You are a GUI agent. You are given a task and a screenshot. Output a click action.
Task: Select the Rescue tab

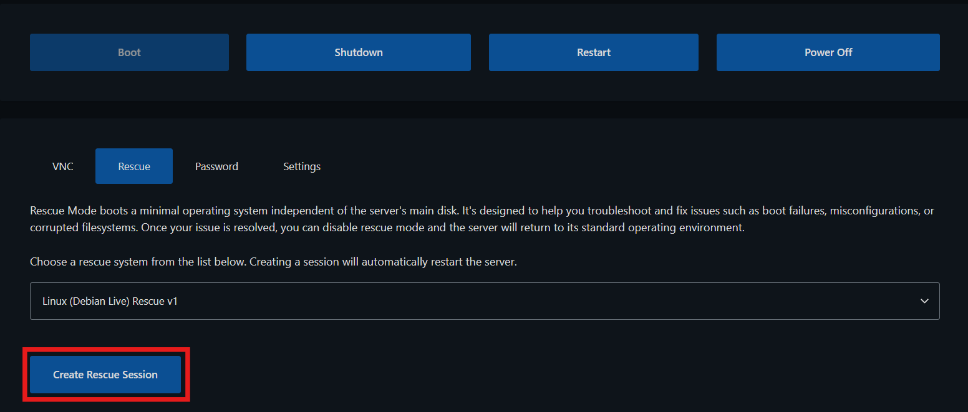tap(134, 166)
